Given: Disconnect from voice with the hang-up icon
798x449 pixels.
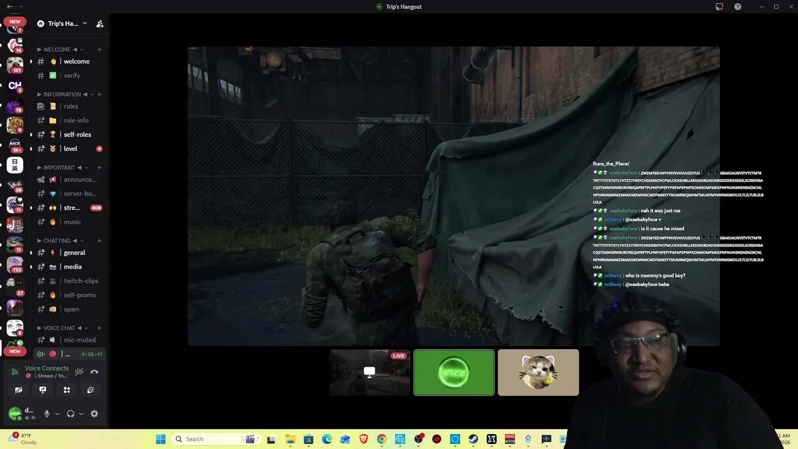Looking at the screenshot, I should point(94,372).
